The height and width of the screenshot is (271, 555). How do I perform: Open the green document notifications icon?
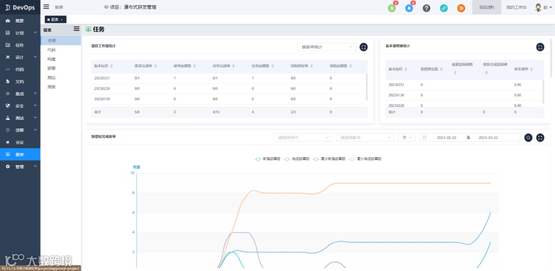pos(392,8)
